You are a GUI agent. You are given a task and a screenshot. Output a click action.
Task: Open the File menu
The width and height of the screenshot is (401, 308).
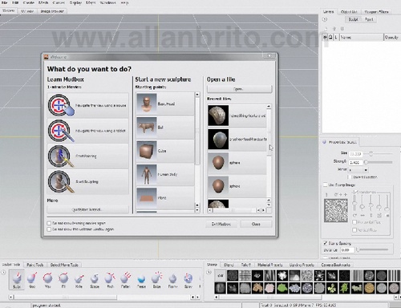5,2
